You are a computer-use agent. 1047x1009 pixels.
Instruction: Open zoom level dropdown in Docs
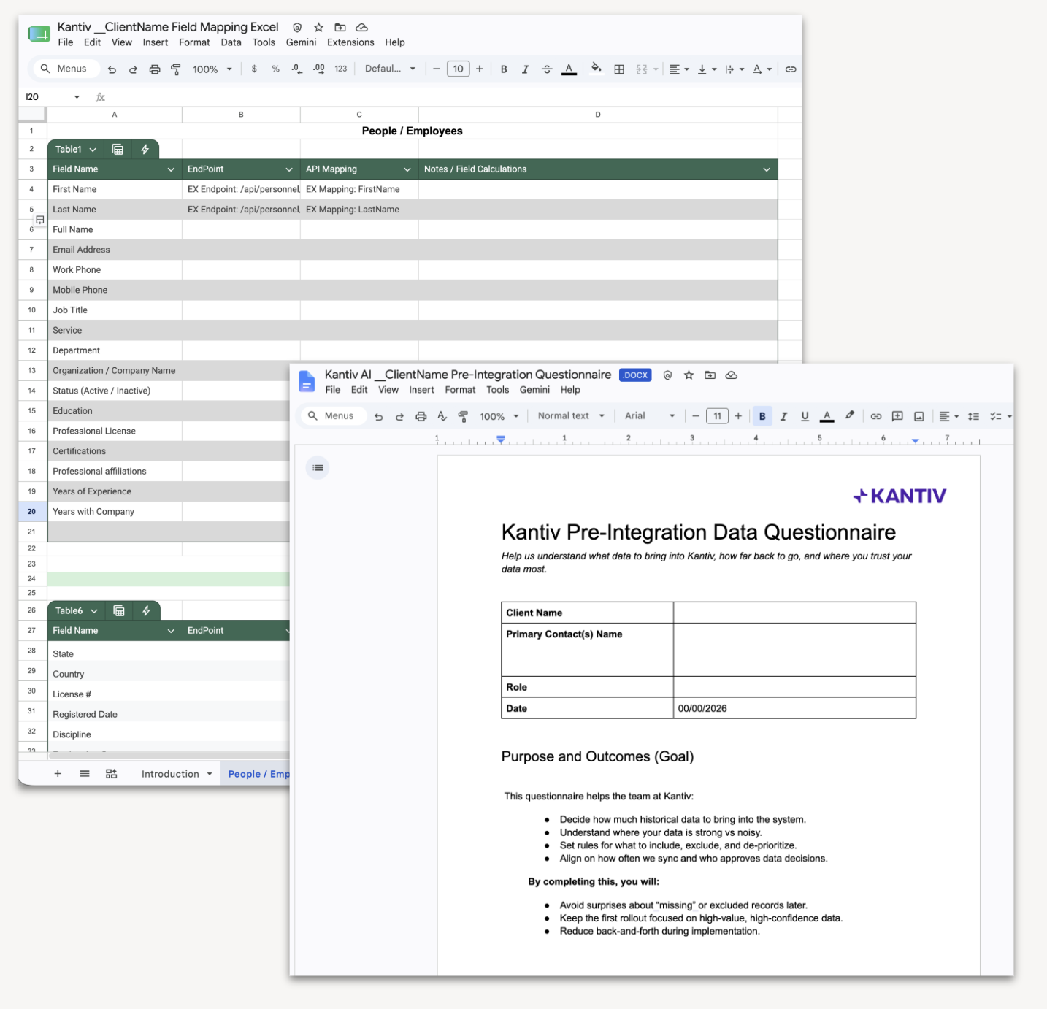click(499, 416)
